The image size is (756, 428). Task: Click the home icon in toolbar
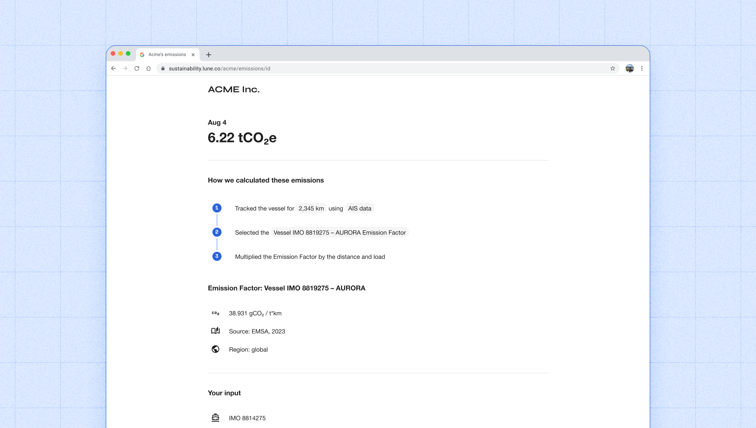click(x=148, y=68)
